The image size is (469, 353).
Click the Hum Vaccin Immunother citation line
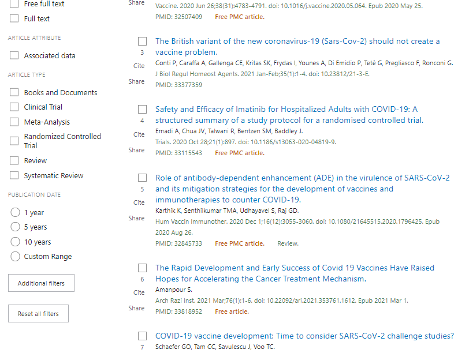[x=297, y=227]
